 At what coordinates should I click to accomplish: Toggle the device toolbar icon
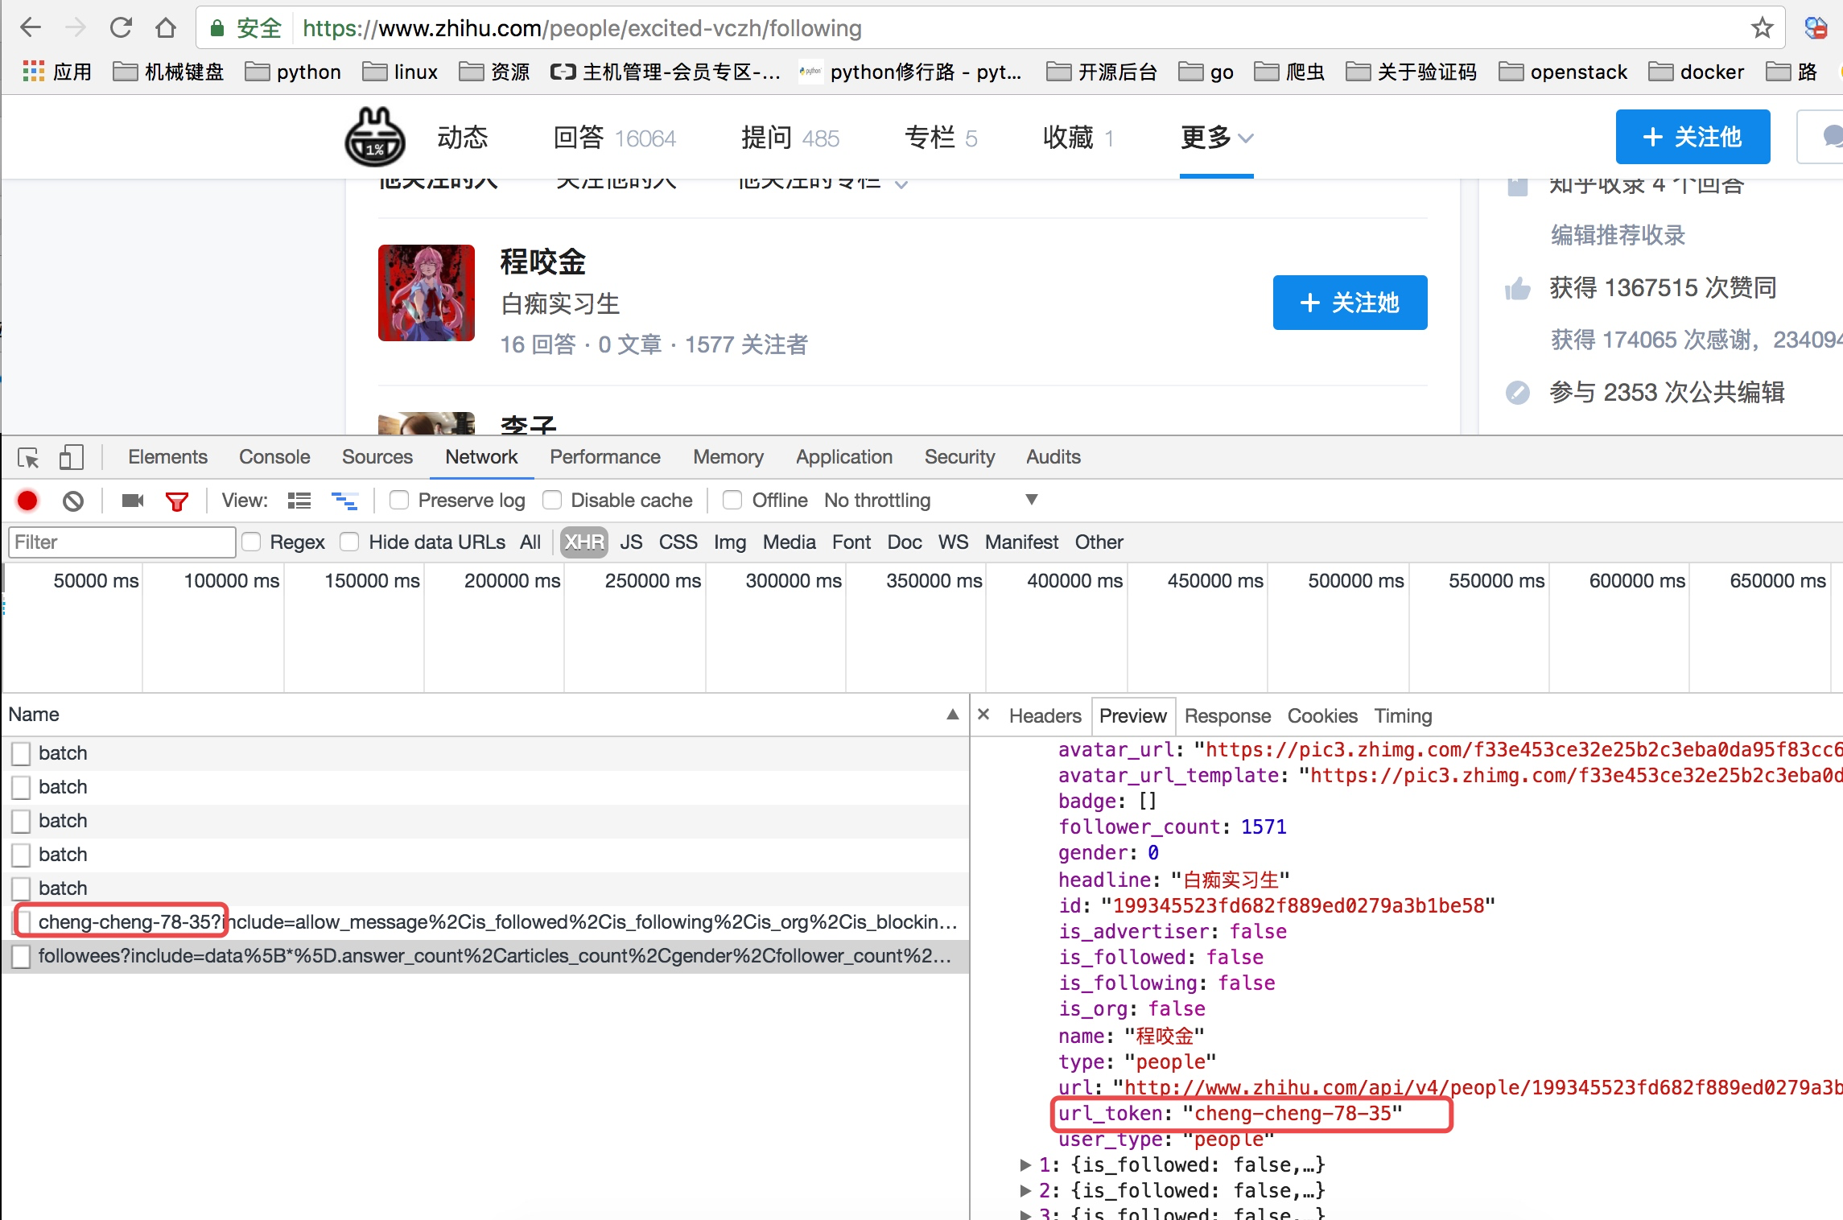click(x=71, y=457)
